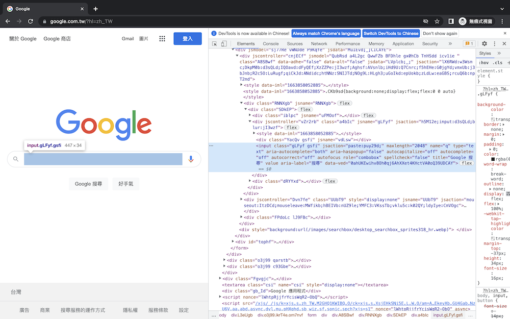The image size is (510, 319).
Task: Open the Gmail link
Action: click(x=128, y=39)
